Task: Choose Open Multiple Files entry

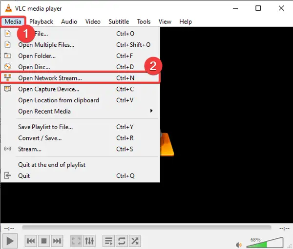Action: coord(81,45)
